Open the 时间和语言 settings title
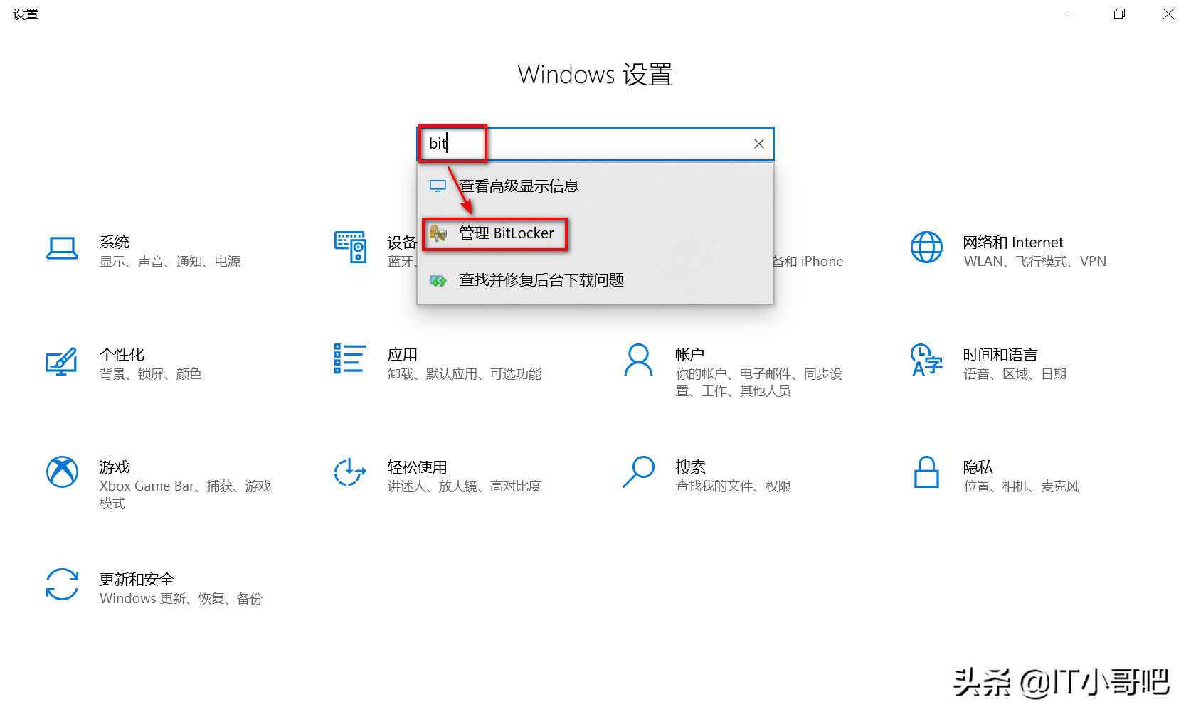Screen dimensions: 1191x719 pyautogui.click(x=1000, y=355)
